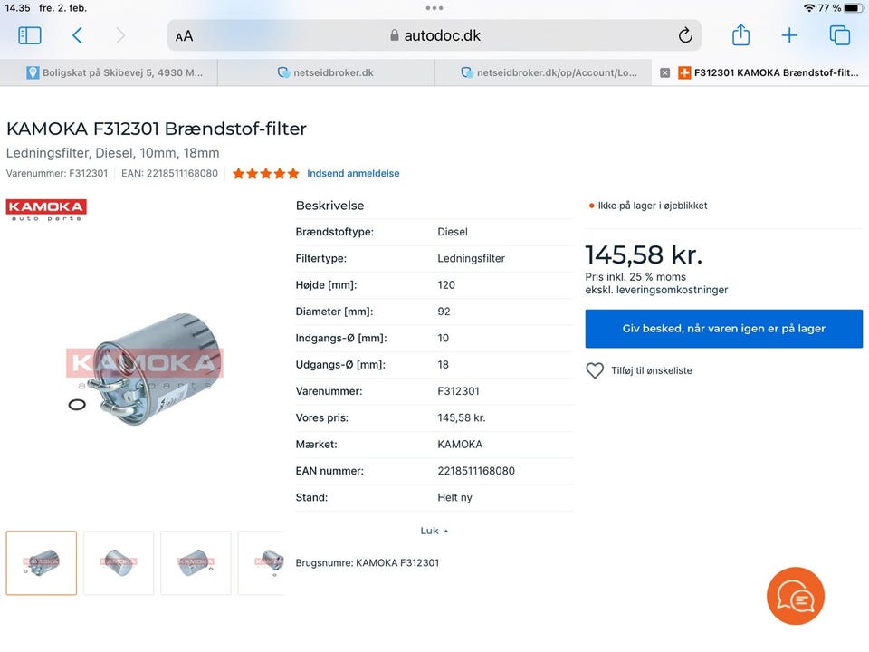The width and height of the screenshot is (869, 652).
Task: Click the heart wishlist icon
Action: coord(595,370)
